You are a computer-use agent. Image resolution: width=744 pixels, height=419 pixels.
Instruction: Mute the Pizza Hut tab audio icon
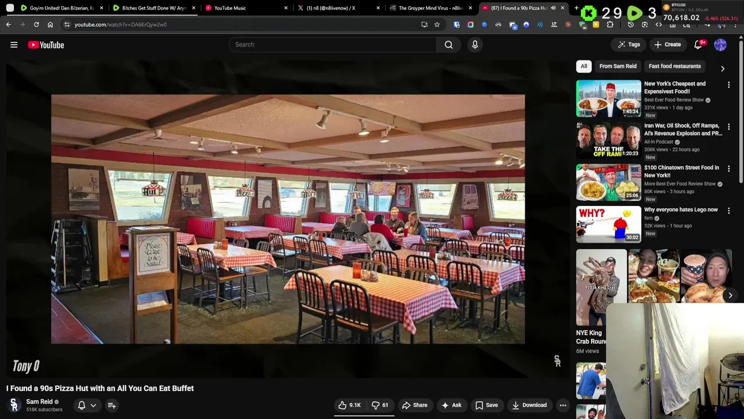[553, 8]
